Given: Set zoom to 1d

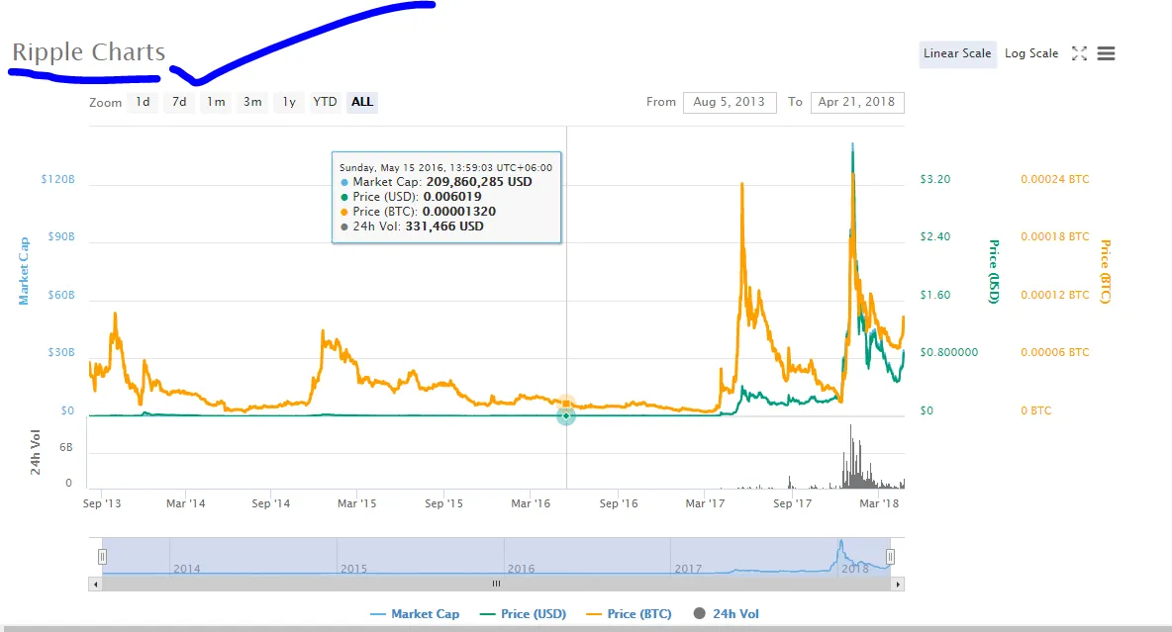Looking at the screenshot, I should point(143,102).
